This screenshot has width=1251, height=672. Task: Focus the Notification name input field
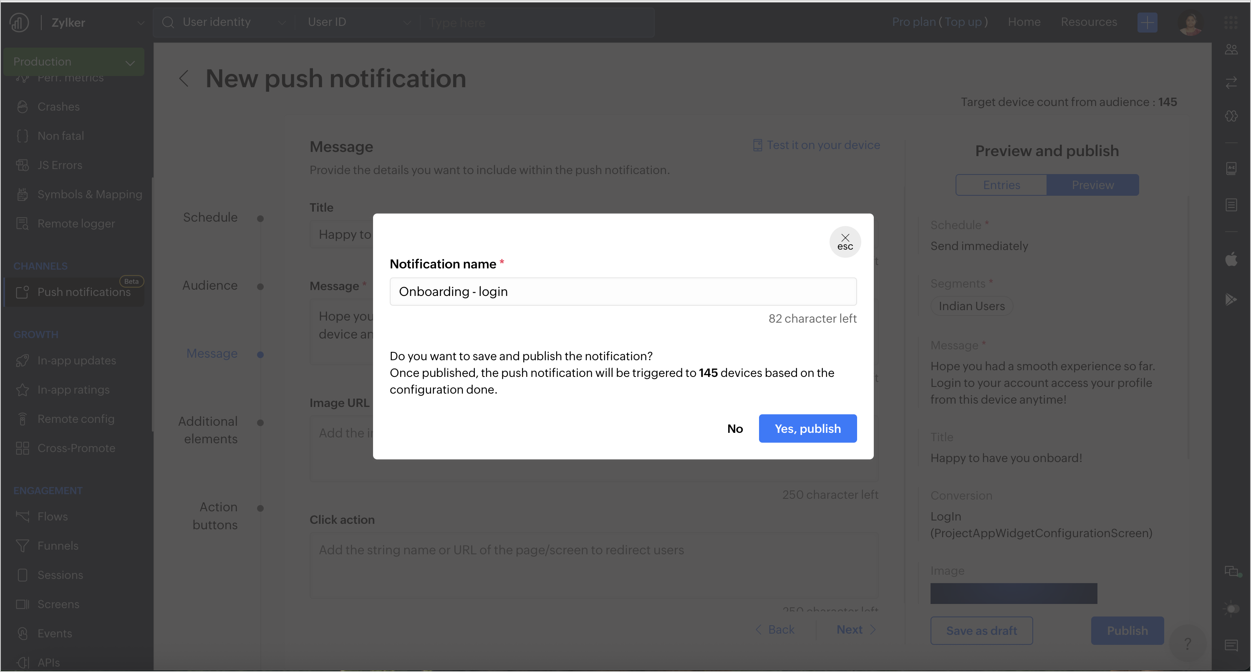pos(623,291)
